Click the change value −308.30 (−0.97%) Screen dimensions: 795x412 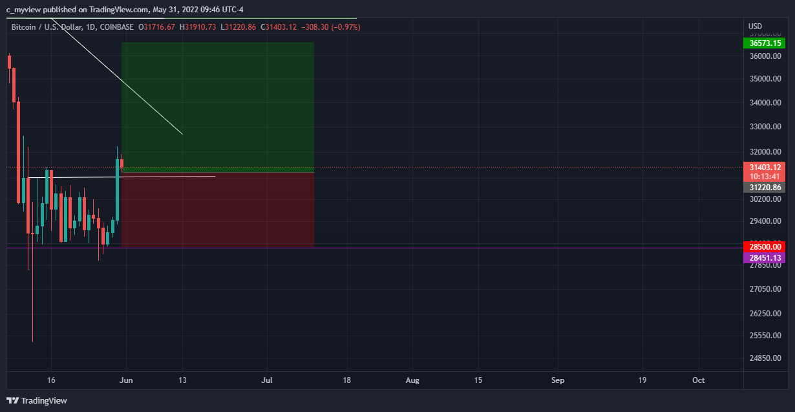[331, 27]
